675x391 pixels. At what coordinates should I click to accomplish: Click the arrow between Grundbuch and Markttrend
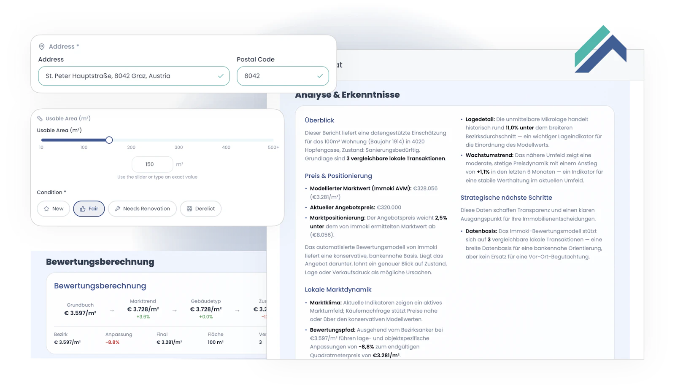tap(112, 311)
